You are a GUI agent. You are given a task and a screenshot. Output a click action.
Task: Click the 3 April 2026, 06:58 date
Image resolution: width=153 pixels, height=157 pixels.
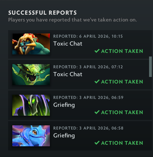pyautogui.click(x=101, y=128)
